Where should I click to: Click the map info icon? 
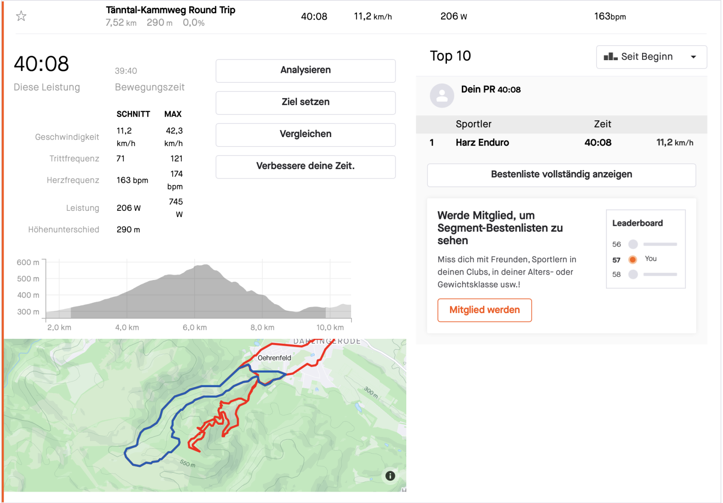(x=390, y=476)
